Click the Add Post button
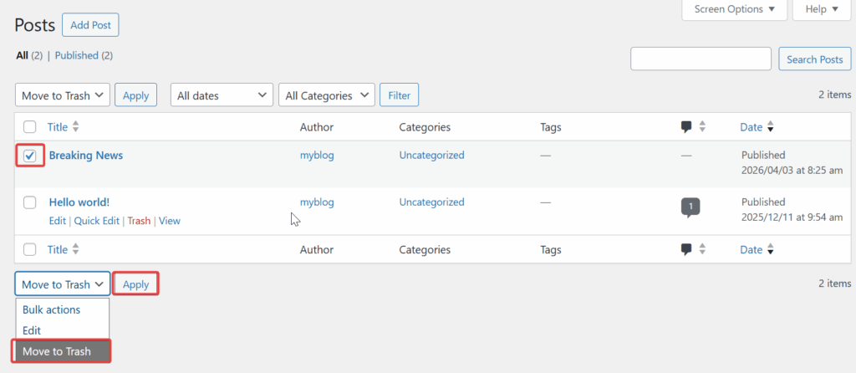This screenshot has width=856, height=373. click(90, 25)
